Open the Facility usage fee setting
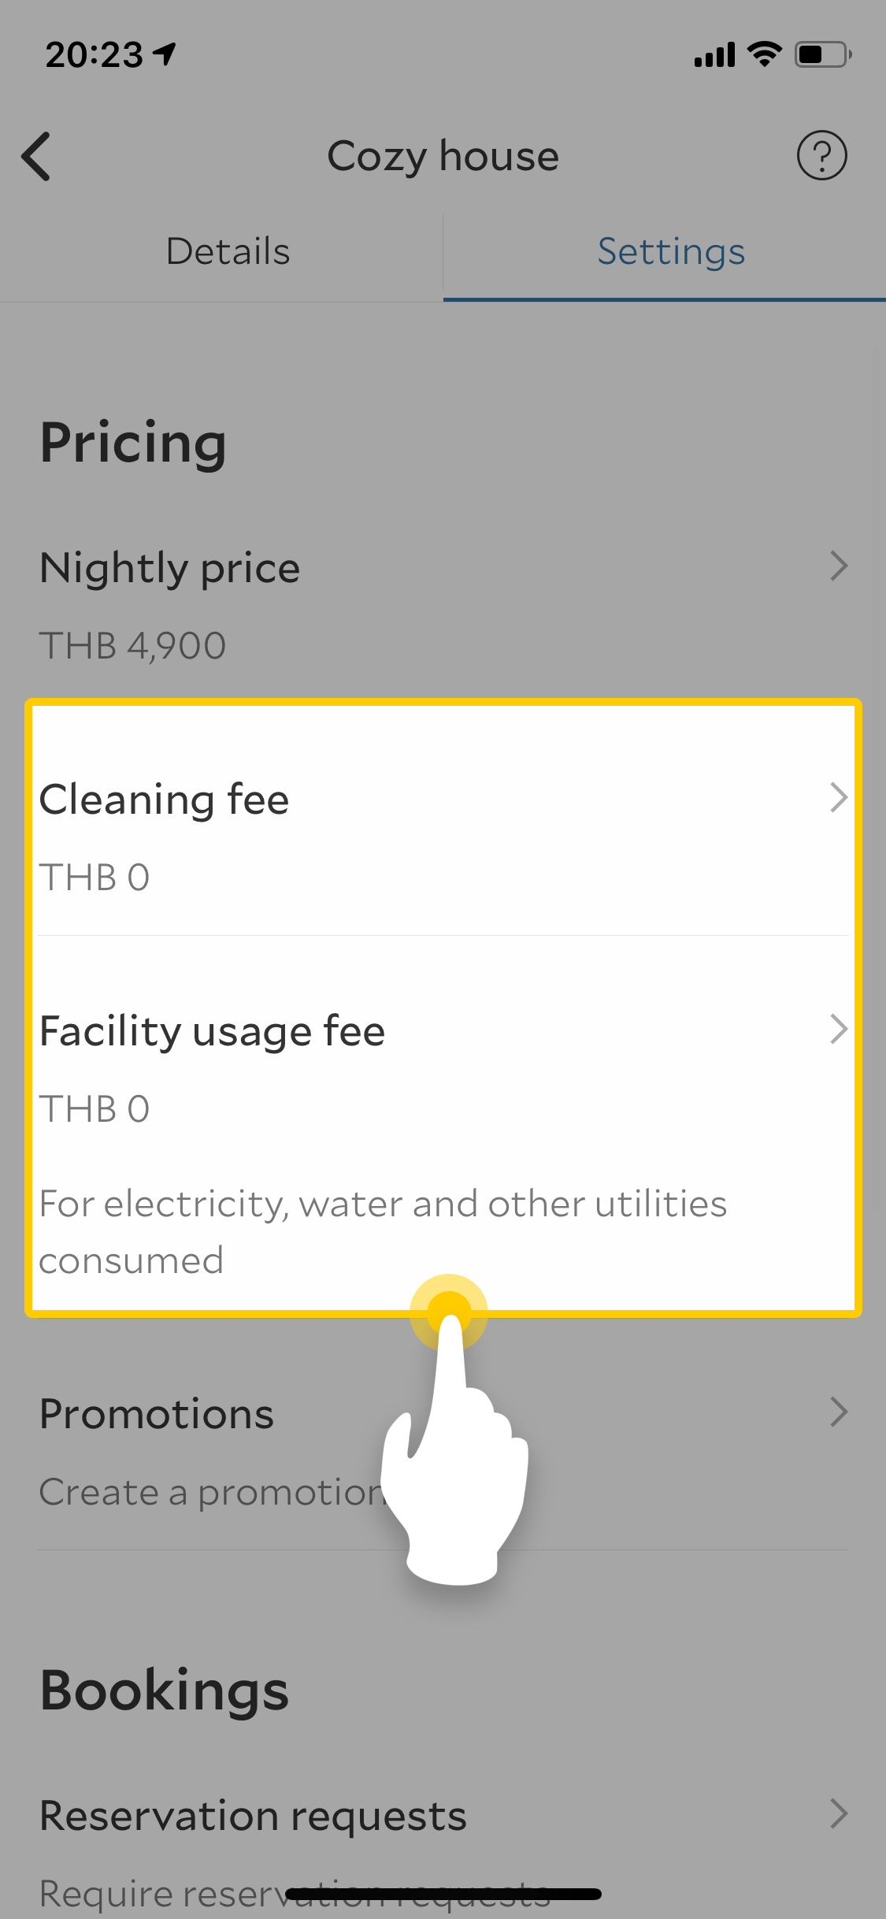Screen dimensions: 886x1919 [x=213, y=1031]
